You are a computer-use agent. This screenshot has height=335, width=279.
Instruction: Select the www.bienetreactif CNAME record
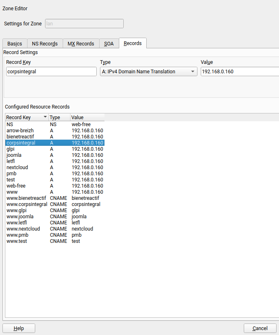coord(55,198)
